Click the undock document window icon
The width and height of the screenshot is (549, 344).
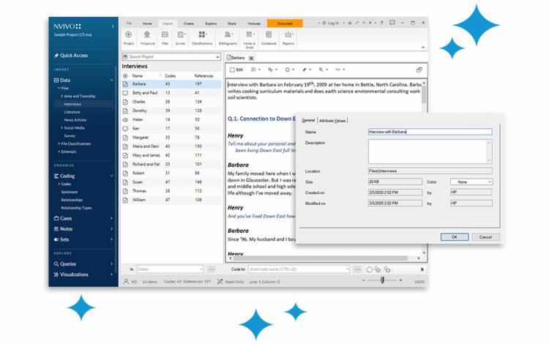pyautogui.click(x=419, y=70)
